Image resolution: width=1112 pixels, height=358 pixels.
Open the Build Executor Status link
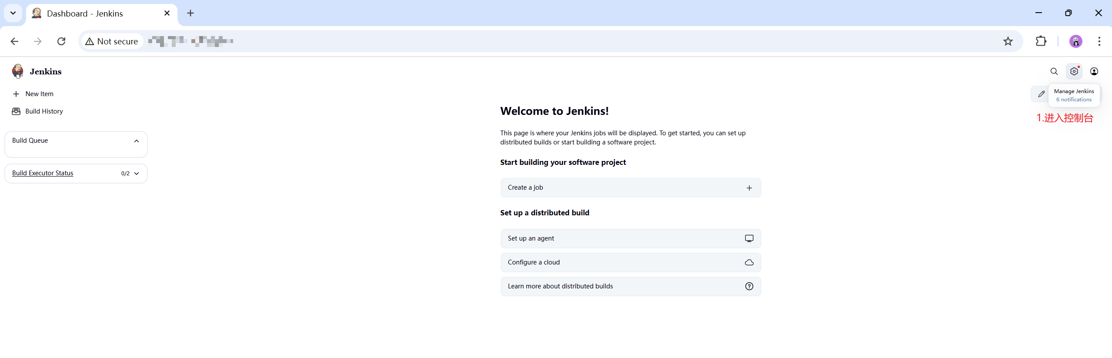pyautogui.click(x=43, y=173)
